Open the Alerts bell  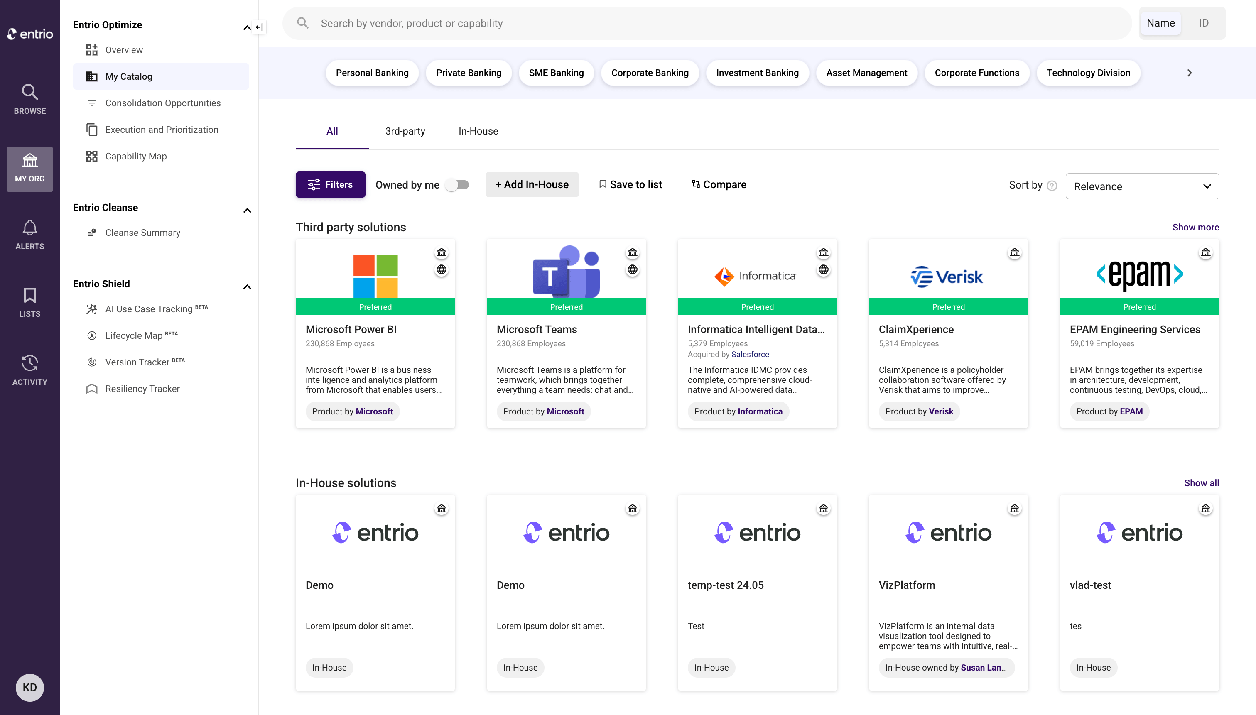(29, 235)
